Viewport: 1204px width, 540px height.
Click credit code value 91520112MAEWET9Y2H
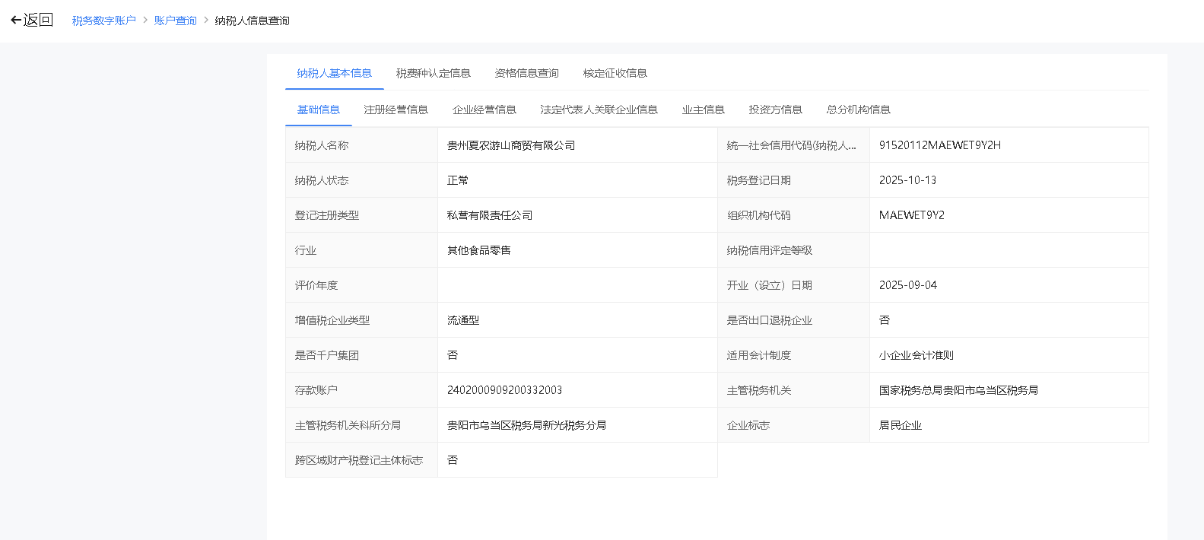(x=939, y=145)
